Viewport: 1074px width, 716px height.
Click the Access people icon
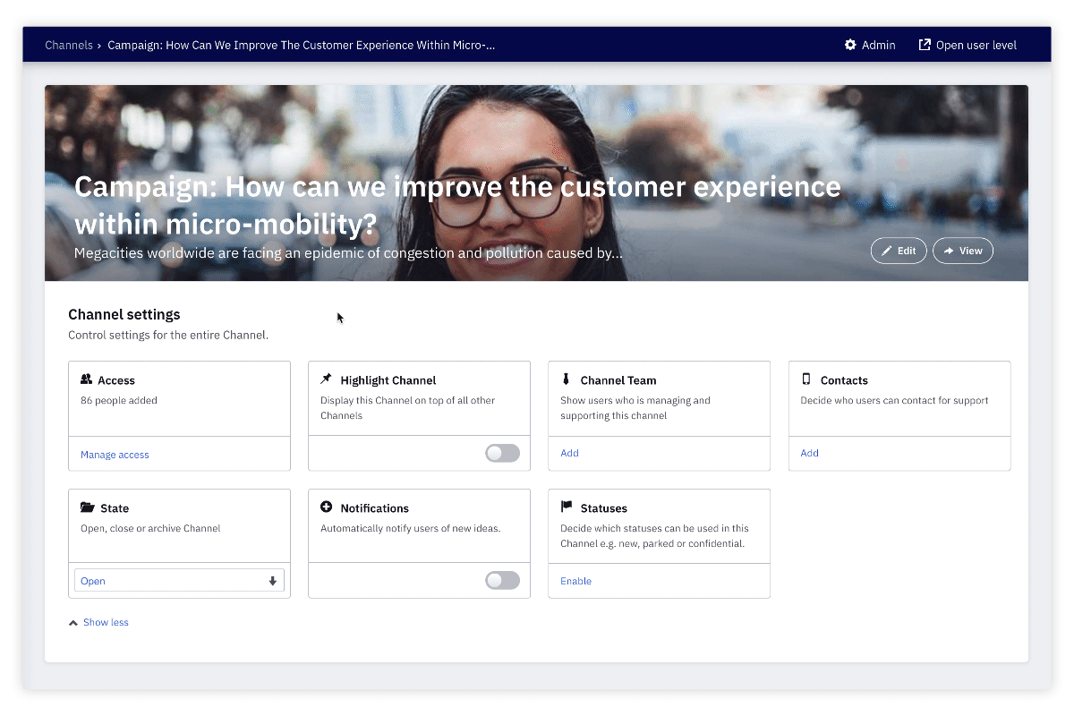[x=87, y=379]
